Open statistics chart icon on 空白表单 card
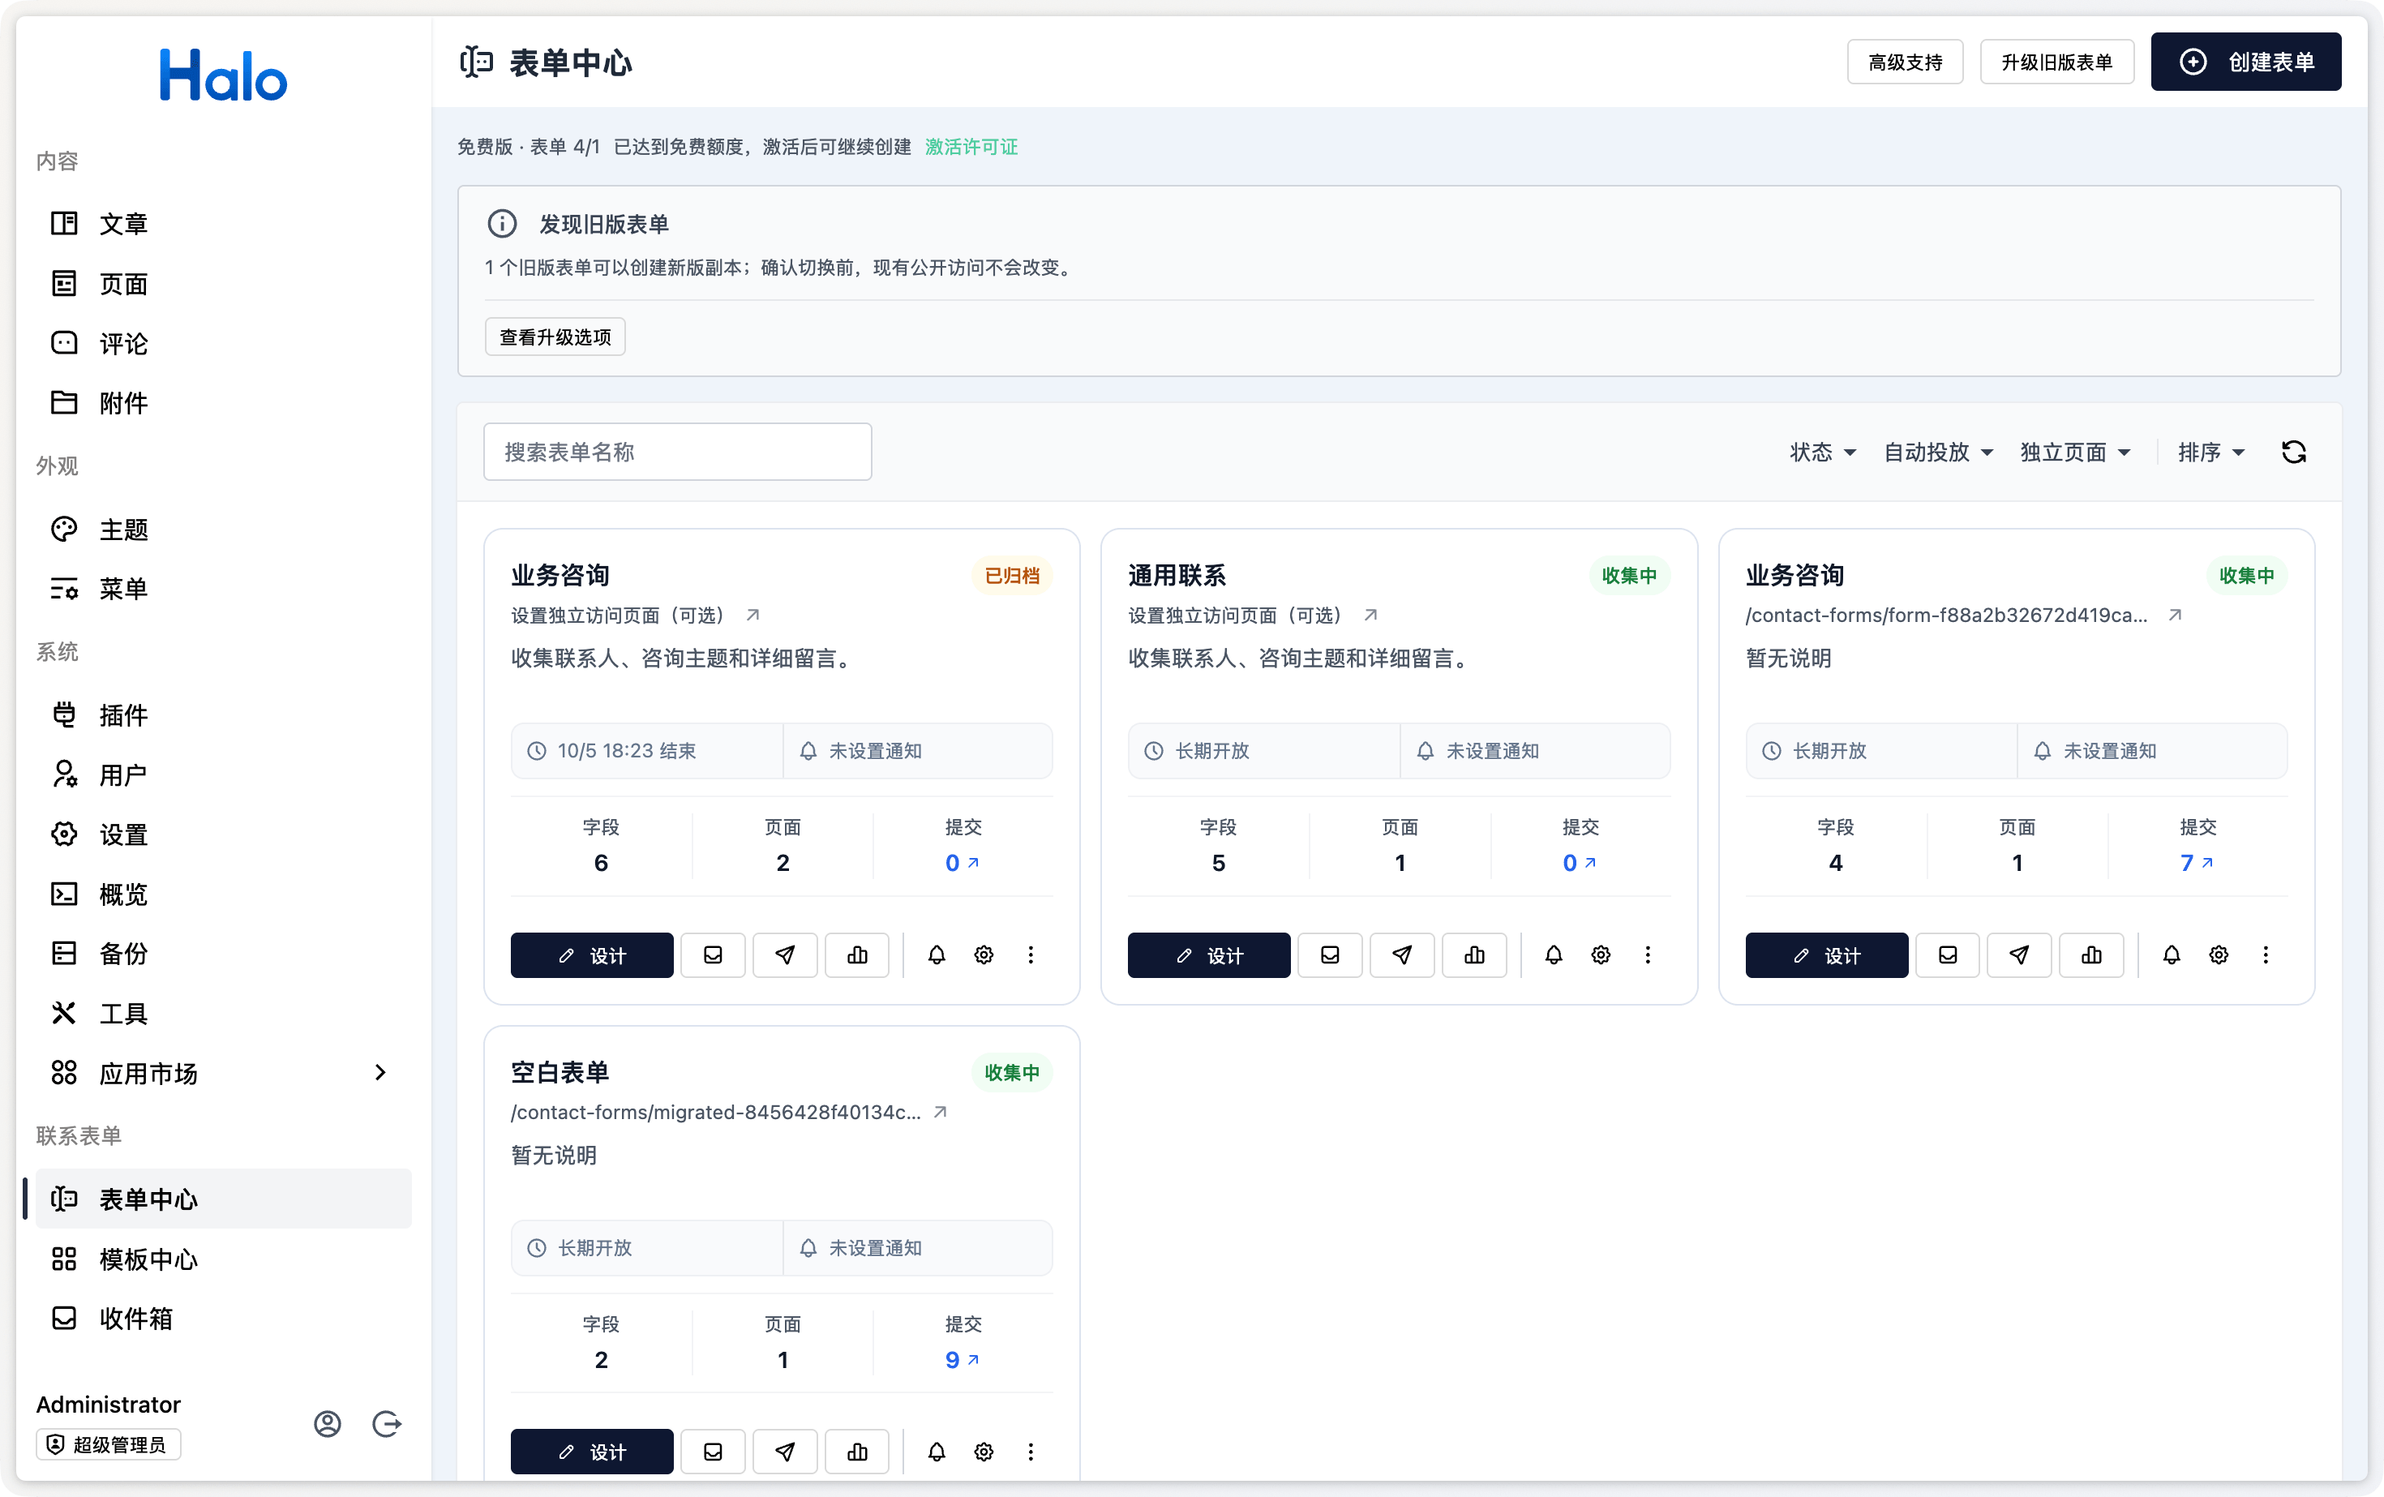 (x=856, y=1451)
